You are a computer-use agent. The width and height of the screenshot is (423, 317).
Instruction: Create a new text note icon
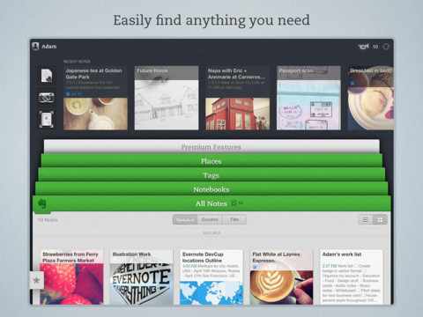(x=47, y=76)
